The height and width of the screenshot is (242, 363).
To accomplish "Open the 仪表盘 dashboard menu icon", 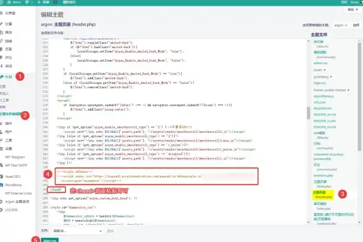I will pyautogui.click(x=1, y=13).
